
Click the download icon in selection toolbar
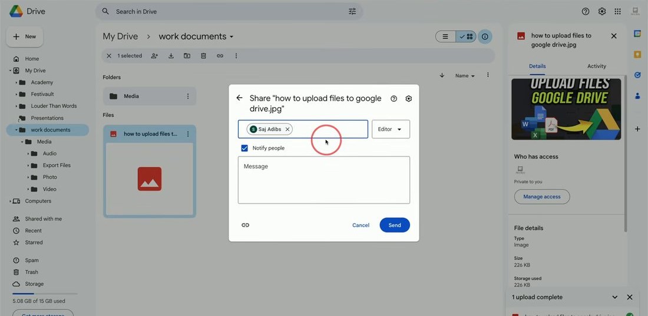[171, 56]
